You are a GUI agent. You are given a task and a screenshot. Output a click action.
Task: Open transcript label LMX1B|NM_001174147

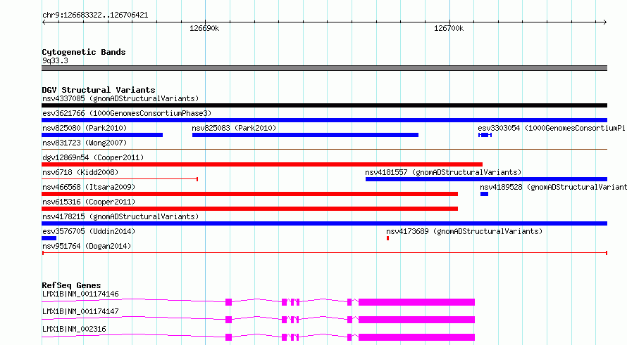click(80, 311)
